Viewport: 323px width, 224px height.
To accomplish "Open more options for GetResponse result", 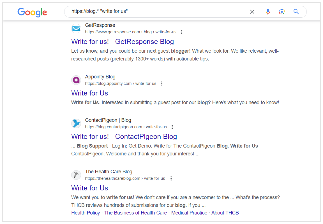I will [x=182, y=32].
